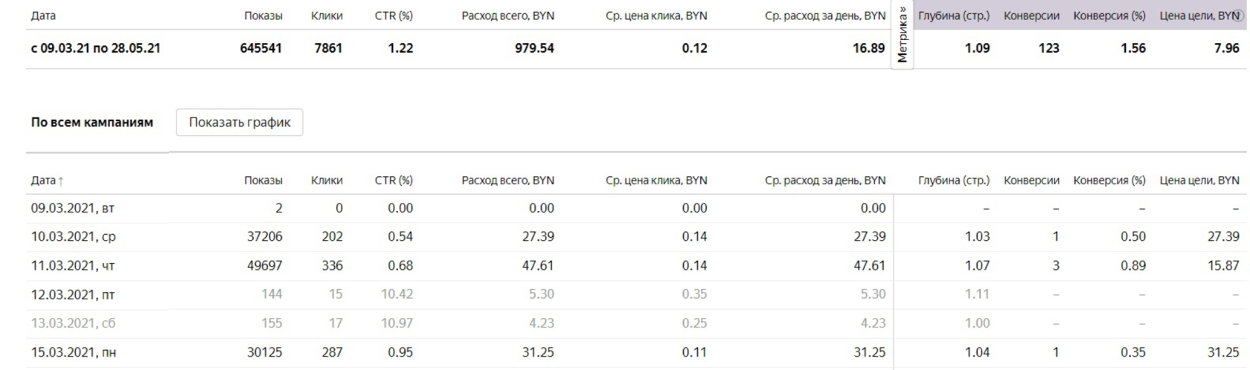The height and width of the screenshot is (370, 1250).
Task: Click the 15.03.2021, пн row date
Action: pos(73,353)
